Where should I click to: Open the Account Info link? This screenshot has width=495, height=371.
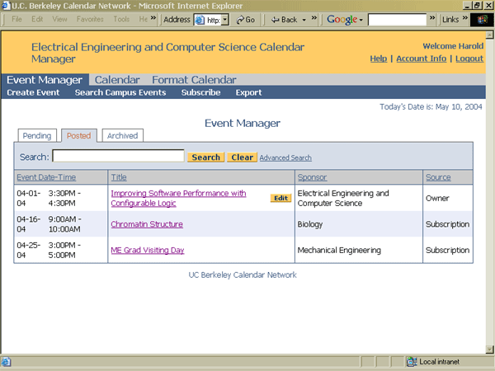point(422,59)
